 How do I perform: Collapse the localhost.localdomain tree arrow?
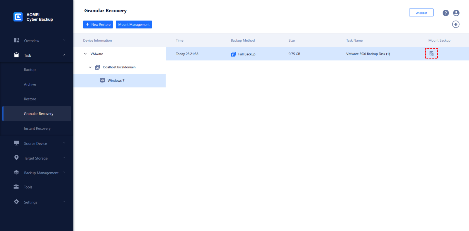pos(90,67)
